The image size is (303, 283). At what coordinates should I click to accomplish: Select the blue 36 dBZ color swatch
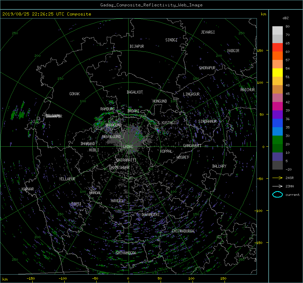pyautogui.click(x=277, y=123)
